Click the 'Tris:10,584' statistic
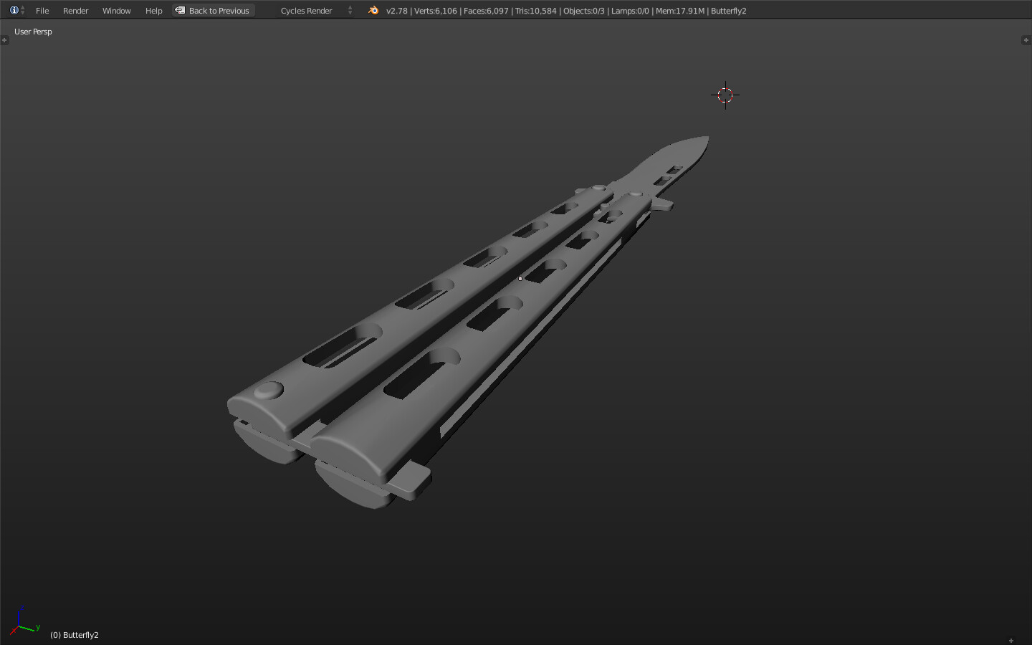 tap(536, 11)
